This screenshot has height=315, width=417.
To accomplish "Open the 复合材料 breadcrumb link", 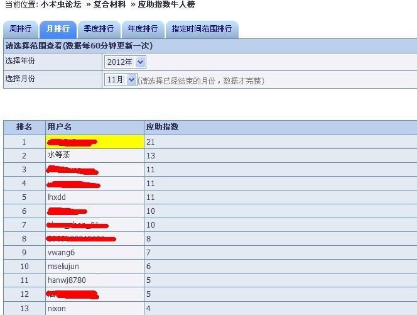I will pos(109,4).
